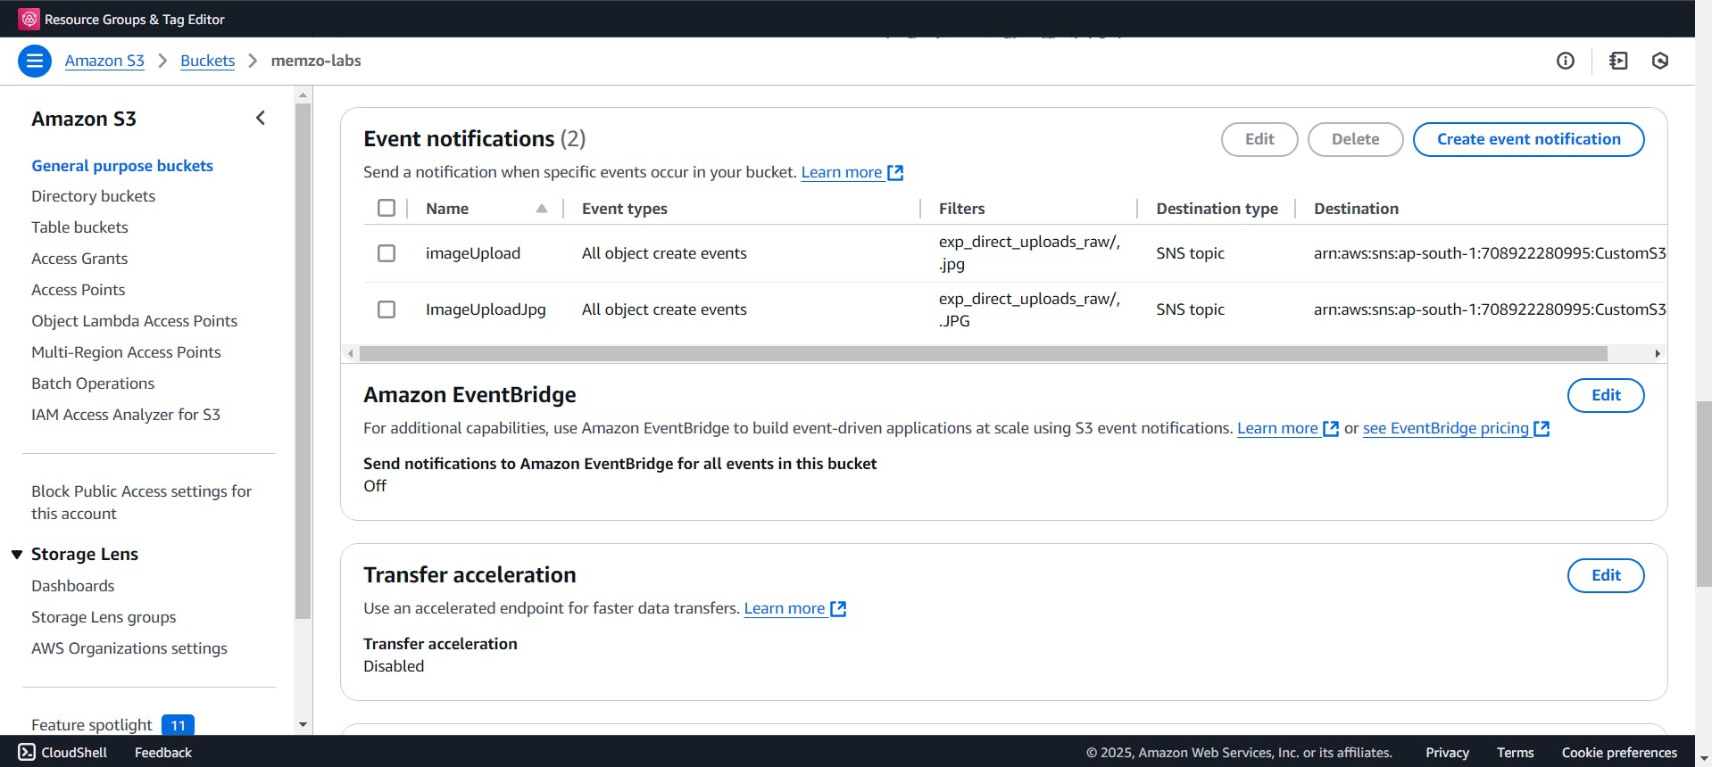This screenshot has width=1712, height=767.
Task: Click external link icon next to EventBridge pricing
Action: (x=1542, y=429)
